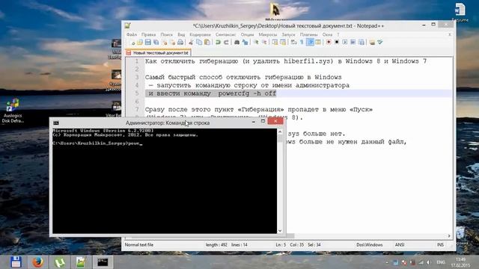
Task: Click the Close document toolbar icon
Action: click(x=165, y=43)
